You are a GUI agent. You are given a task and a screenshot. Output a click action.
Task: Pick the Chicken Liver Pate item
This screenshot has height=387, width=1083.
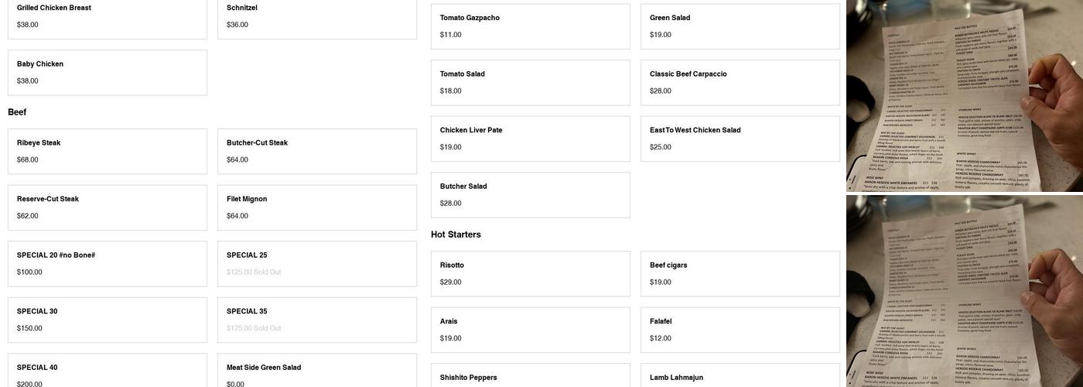coord(531,139)
